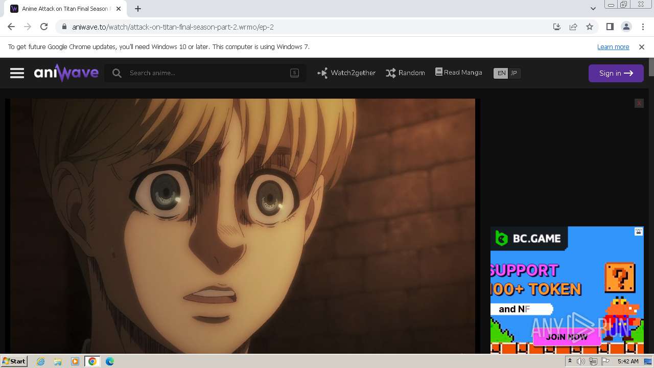Switch to Chrome taskbar button
The image size is (654, 368).
pyautogui.click(x=92, y=361)
